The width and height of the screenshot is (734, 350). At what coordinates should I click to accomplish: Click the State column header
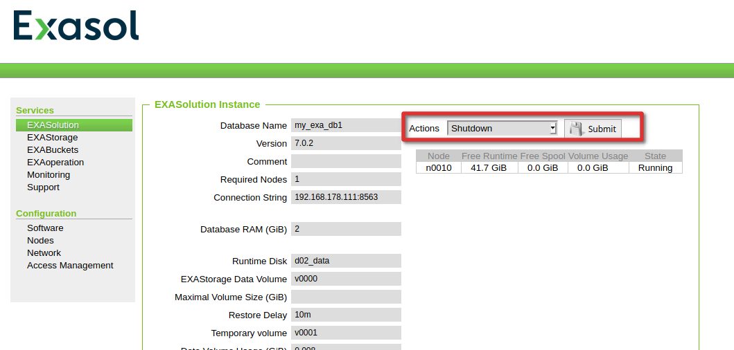click(656, 156)
